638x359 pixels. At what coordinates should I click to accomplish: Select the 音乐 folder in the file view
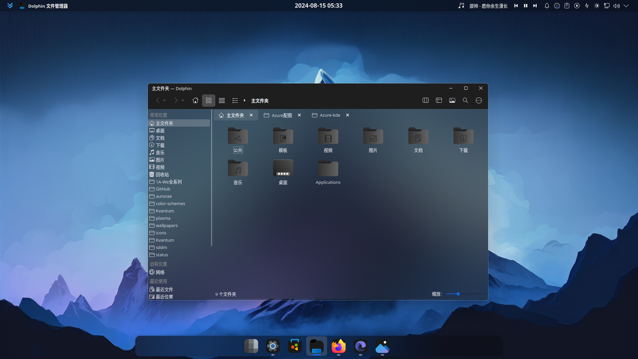tap(238, 172)
